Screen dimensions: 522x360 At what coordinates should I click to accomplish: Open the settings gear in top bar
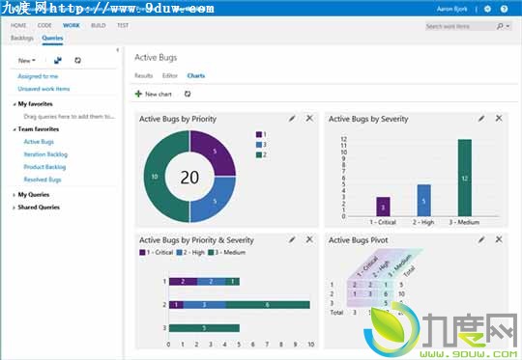point(487,9)
